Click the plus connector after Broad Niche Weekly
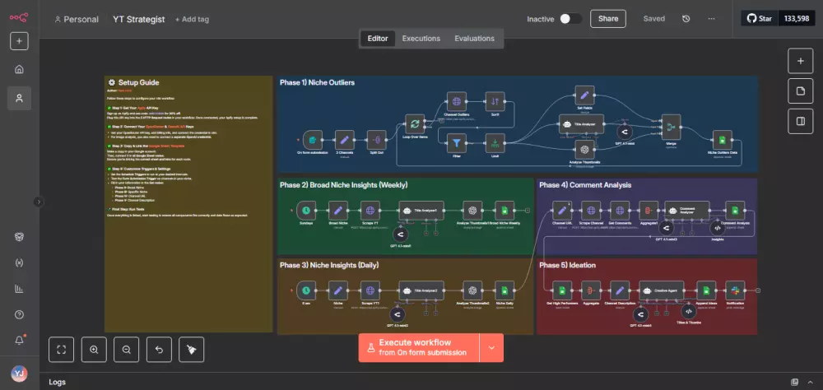The width and height of the screenshot is (823, 390). (x=527, y=211)
